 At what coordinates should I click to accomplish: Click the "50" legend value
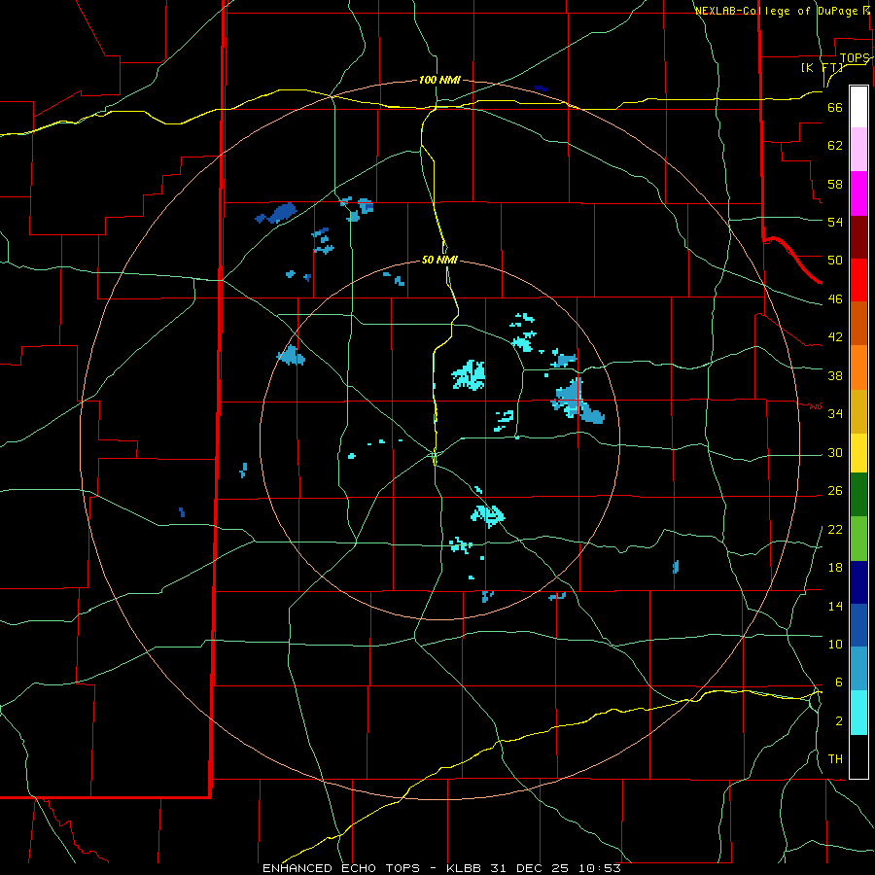click(835, 261)
